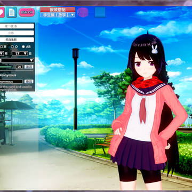Viewport: 192px width, 192px height.
Task: Click the third field 天真无邪
Action: coord(17,39)
